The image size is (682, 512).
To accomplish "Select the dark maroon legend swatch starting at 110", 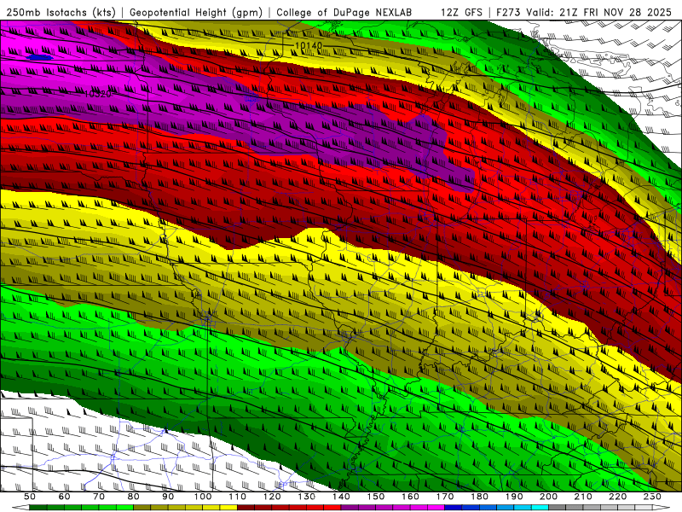I will point(246,508).
